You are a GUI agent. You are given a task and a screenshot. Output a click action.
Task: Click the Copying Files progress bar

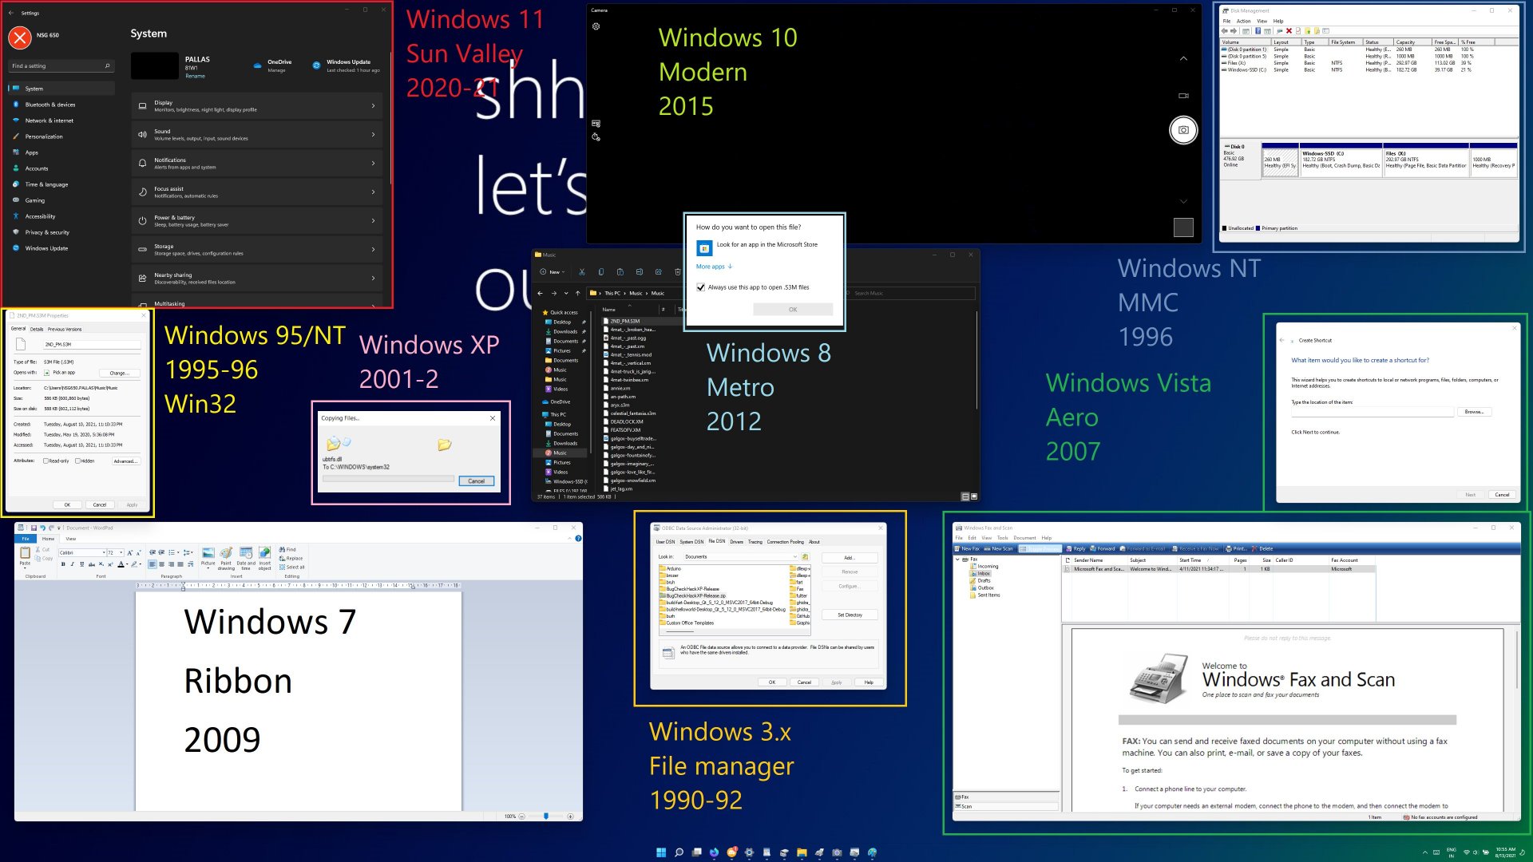388,479
